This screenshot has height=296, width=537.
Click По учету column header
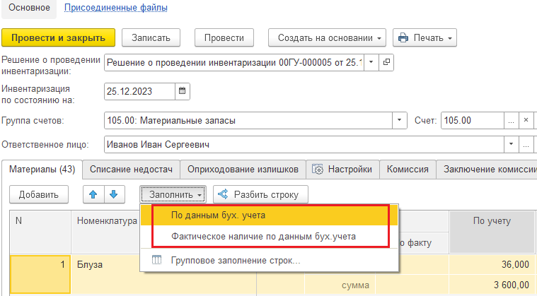click(492, 232)
